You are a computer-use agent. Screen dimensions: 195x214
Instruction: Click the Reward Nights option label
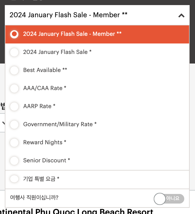tap(45, 142)
